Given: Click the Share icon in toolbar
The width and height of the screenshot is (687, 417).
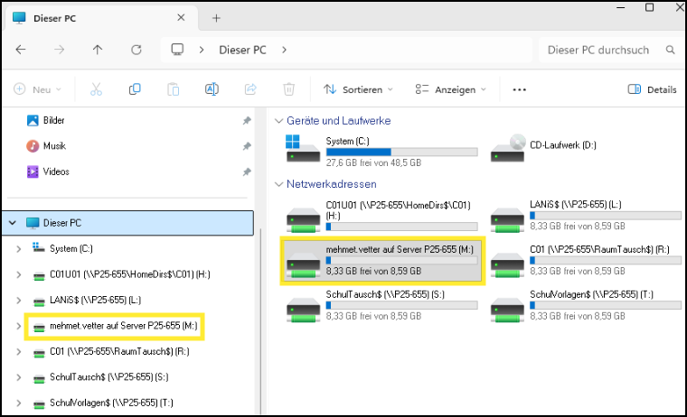Looking at the screenshot, I should point(250,89).
